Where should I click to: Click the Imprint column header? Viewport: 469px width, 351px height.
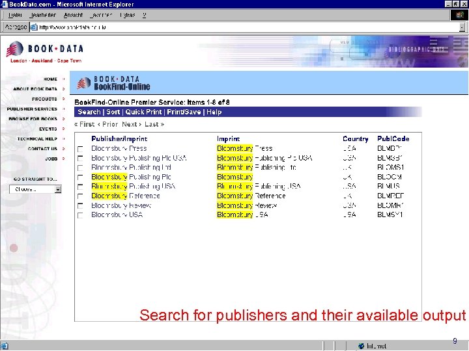[228, 139]
